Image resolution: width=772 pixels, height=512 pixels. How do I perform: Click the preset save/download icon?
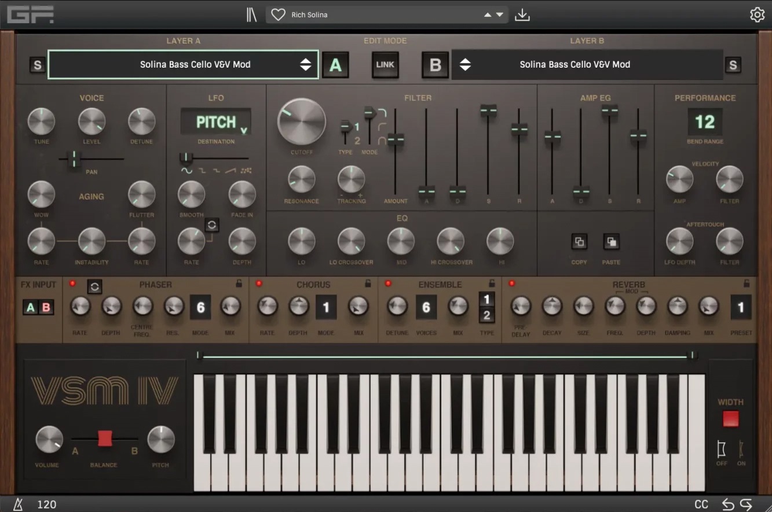(x=522, y=14)
